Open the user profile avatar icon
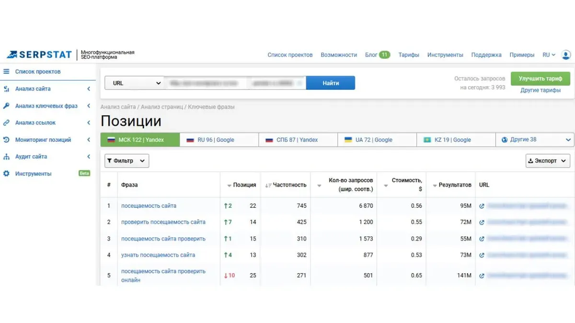The height and width of the screenshot is (323, 575). 566,55
